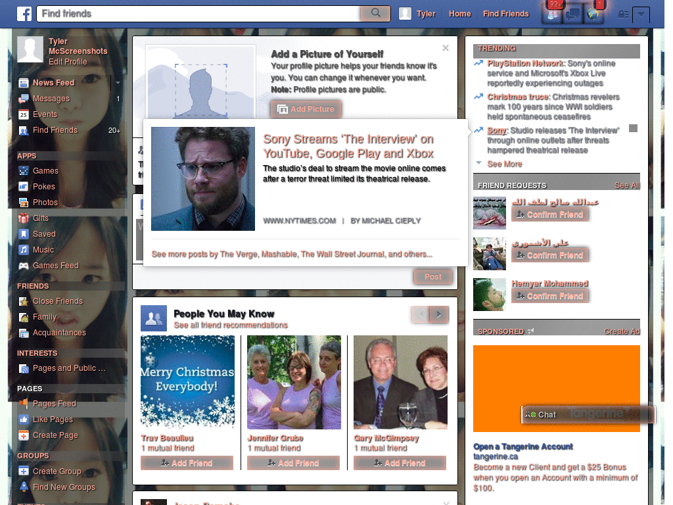Viewport: 673px width, 505px height.
Task: Click Jennifer Grube name link
Action: [x=275, y=438]
